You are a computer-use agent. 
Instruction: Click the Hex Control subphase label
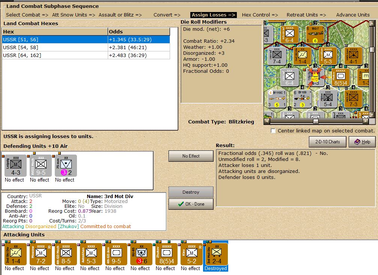[260, 15]
